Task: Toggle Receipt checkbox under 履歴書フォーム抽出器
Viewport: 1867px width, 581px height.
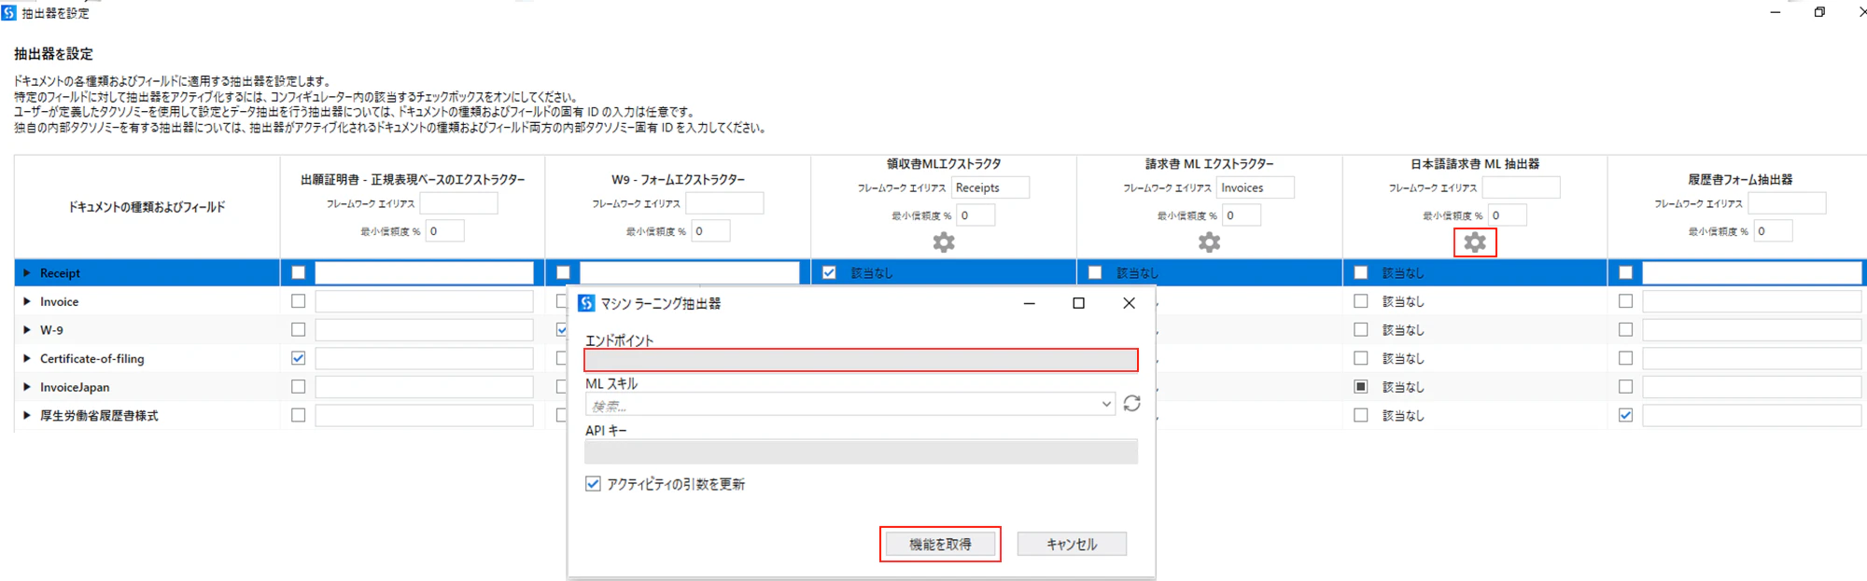Action: (x=1625, y=272)
